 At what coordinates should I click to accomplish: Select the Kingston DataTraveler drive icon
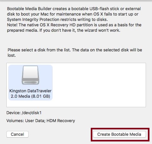(x=30, y=75)
